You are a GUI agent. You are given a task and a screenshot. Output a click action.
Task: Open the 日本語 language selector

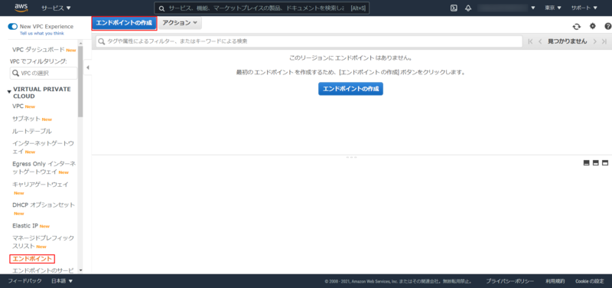tap(62, 281)
